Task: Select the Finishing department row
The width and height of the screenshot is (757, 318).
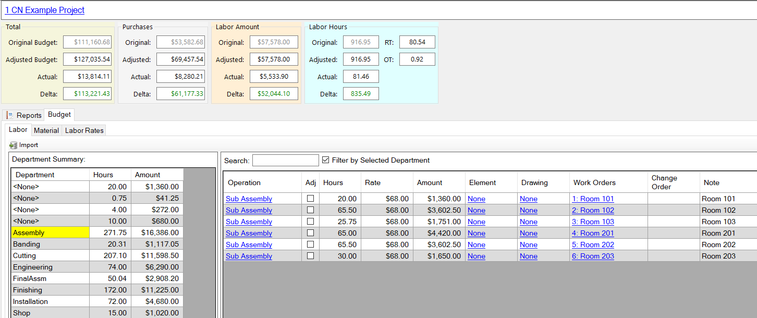Action: point(97,290)
